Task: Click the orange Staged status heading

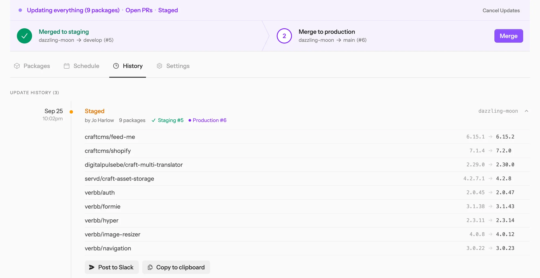Action: tap(94, 111)
